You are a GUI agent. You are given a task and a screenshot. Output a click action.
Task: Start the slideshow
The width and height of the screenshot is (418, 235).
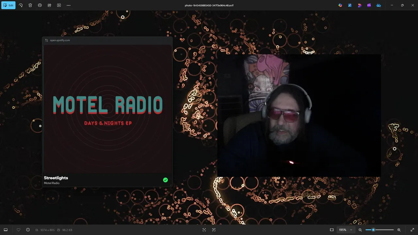pyautogui.click(x=59, y=5)
